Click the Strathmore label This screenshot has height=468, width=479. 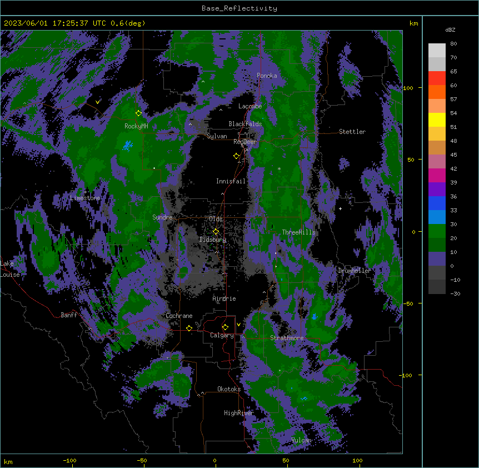pos(287,338)
